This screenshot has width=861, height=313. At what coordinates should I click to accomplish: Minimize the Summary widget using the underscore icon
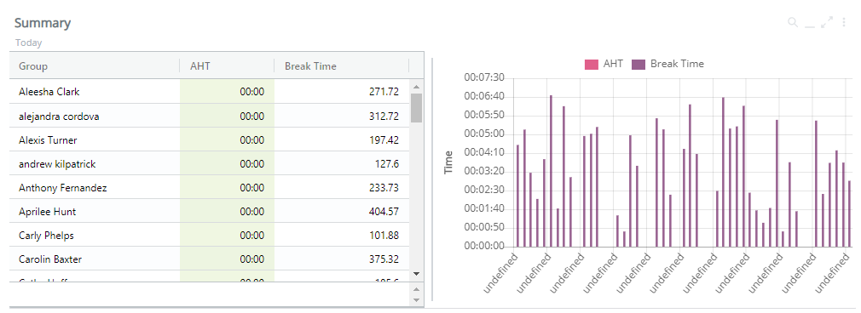[x=809, y=22]
